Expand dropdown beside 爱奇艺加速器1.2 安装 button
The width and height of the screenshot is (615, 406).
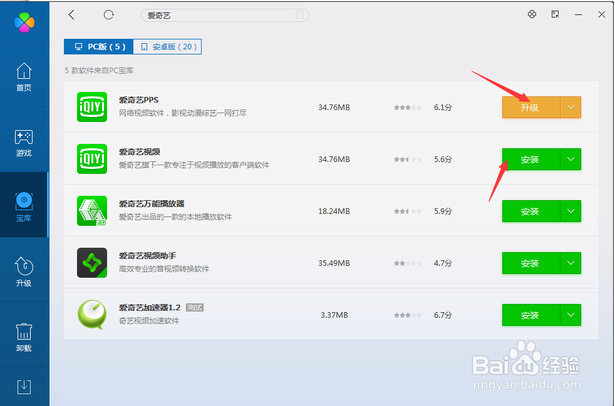(571, 315)
